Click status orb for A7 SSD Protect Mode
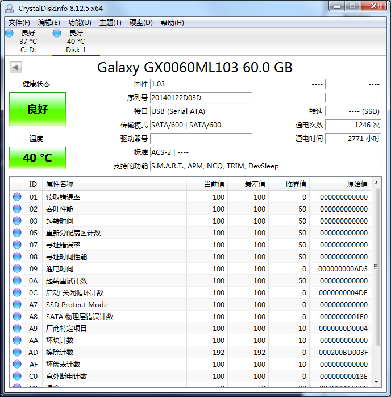 pyautogui.click(x=17, y=304)
